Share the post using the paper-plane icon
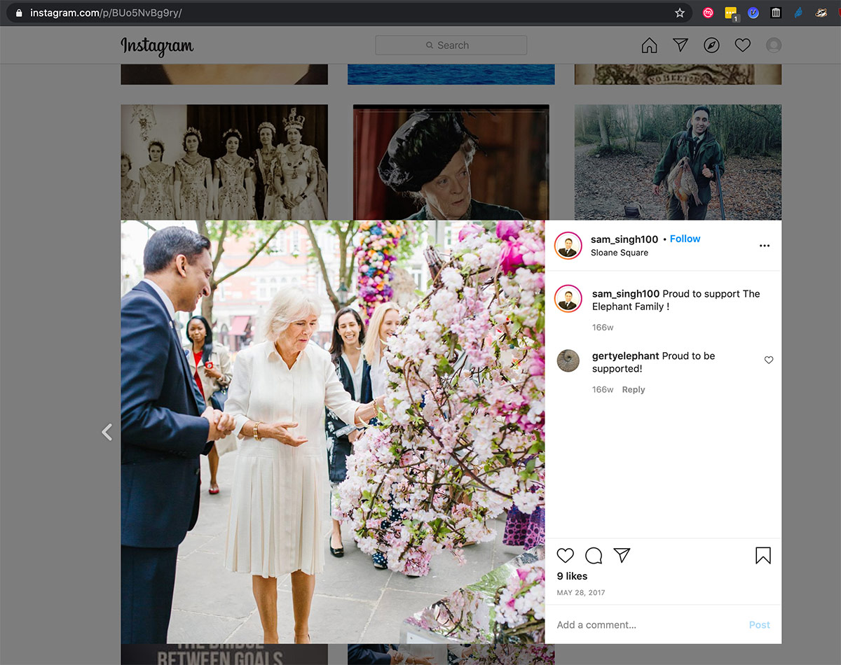 coord(622,555)
